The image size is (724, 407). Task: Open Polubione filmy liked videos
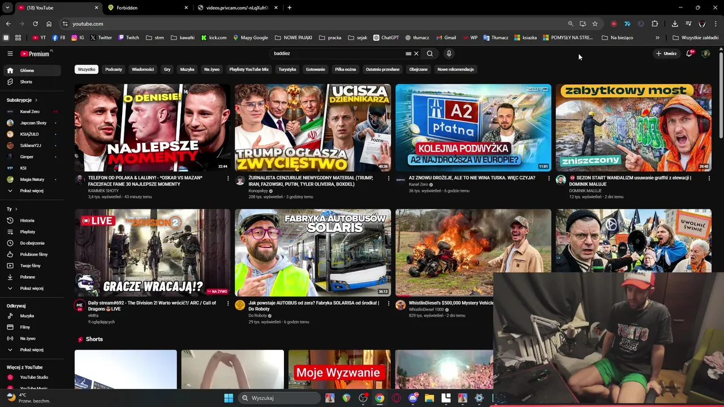click(x=32, y=254)
